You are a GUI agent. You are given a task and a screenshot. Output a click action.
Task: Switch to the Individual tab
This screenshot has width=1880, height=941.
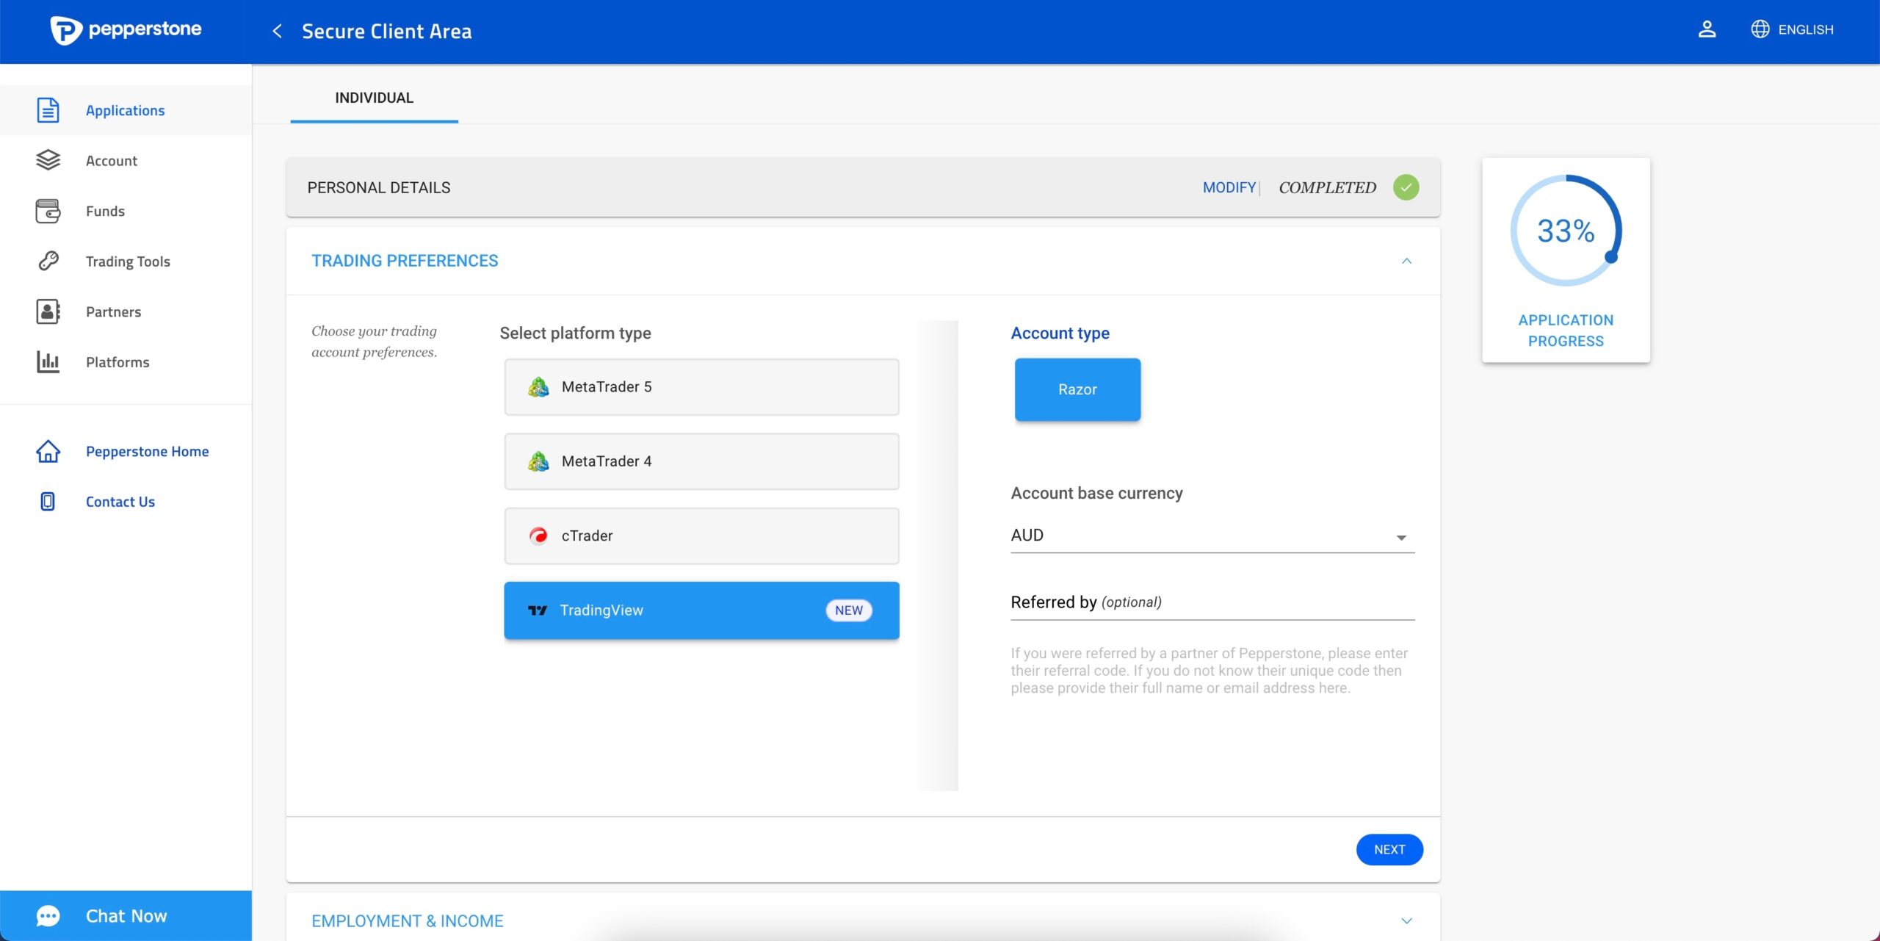click(x=374, y=98)
